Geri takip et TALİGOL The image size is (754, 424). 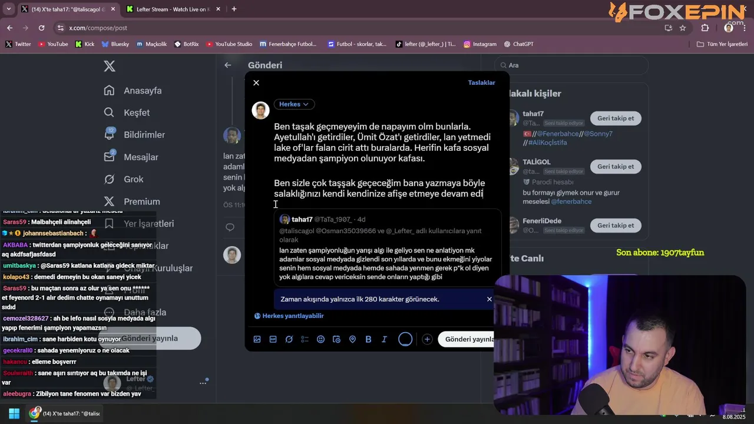coord(616,167)
